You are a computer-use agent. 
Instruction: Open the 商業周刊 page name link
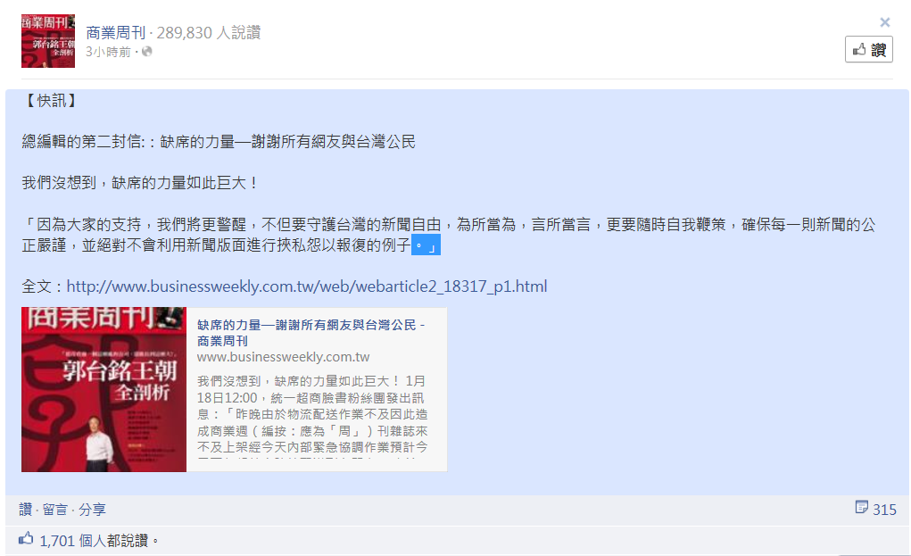116,32
